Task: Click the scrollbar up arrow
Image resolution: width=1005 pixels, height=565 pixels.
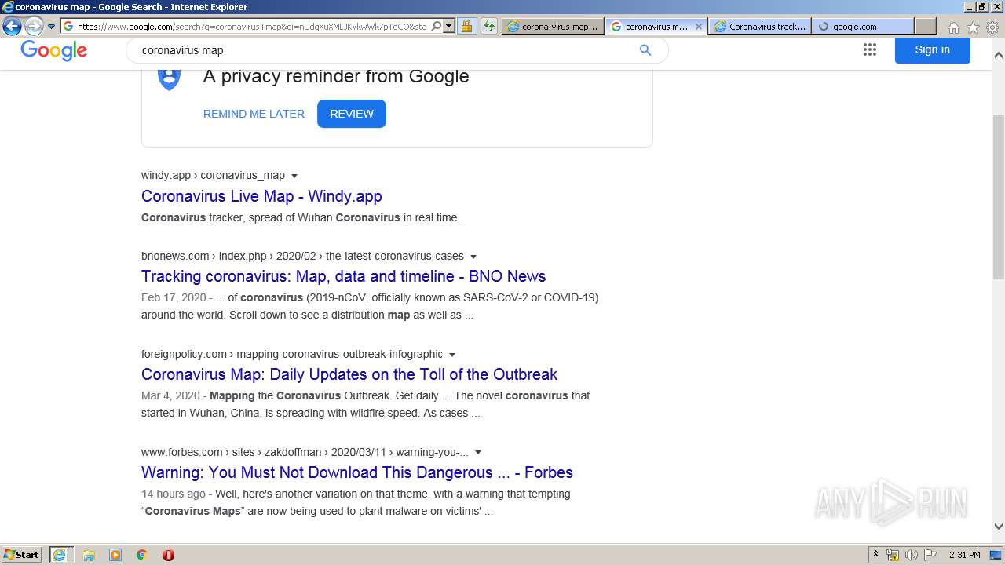Action: coord(998,56)
